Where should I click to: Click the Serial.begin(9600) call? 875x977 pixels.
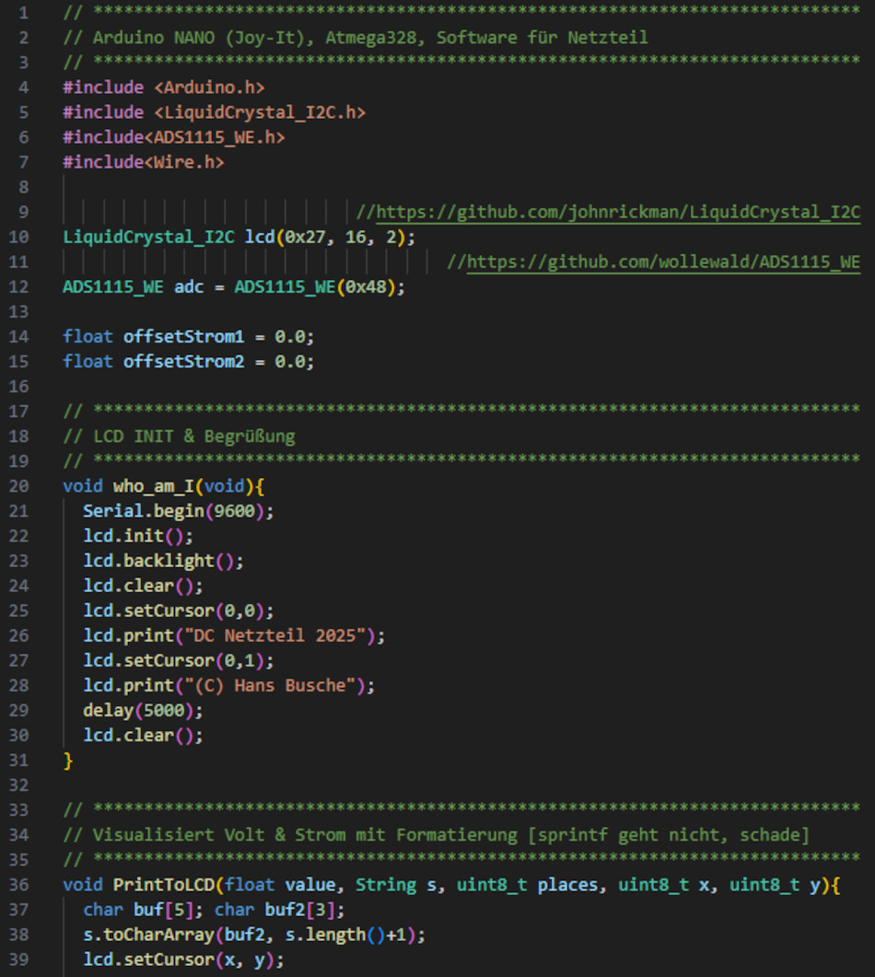(x=178, y=510)
